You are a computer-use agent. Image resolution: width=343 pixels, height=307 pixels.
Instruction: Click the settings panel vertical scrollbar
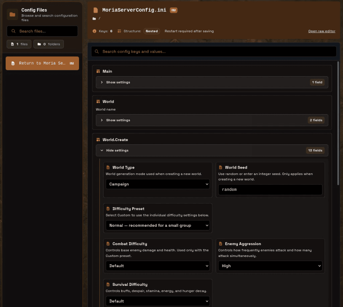pos(338,123)
